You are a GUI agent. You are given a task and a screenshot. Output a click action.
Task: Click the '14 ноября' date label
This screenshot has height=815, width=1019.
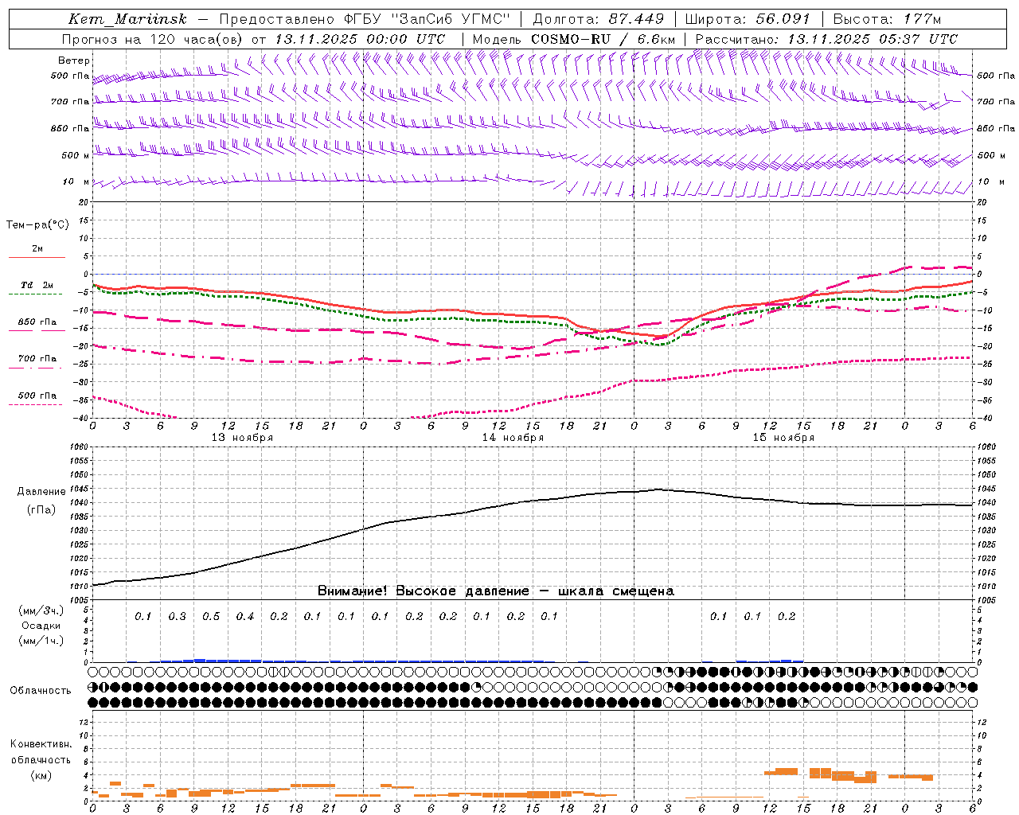[x=513, y=438]
